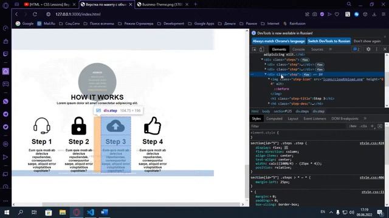
Task: Open the GX Corner gamepad sidebar icon
Action: 5,84
